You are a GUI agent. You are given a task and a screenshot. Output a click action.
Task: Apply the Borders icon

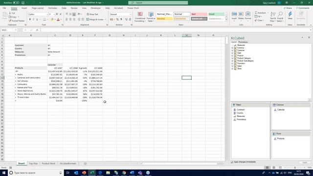(45, 20)
